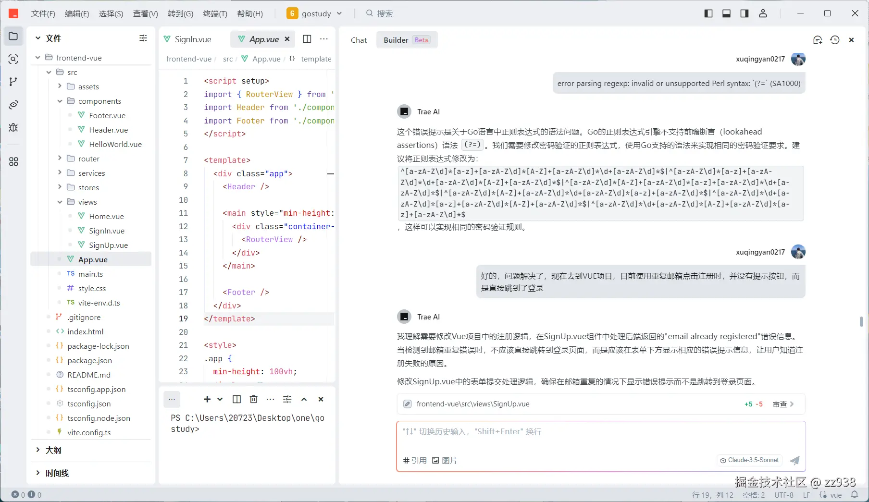Open the extensions grid icon
869x502 pixels.
tap(13, 162)
